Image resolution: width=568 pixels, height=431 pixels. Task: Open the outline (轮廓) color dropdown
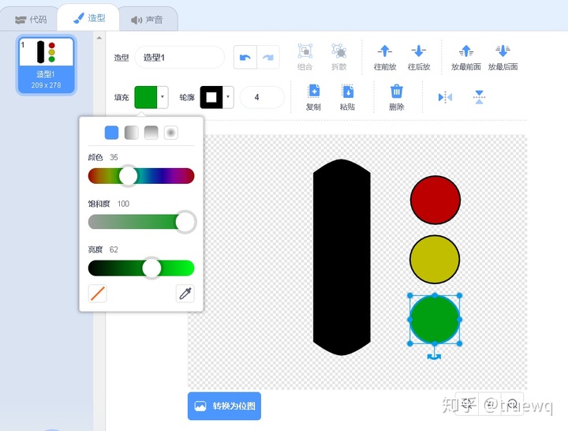(x=228, y=97)
